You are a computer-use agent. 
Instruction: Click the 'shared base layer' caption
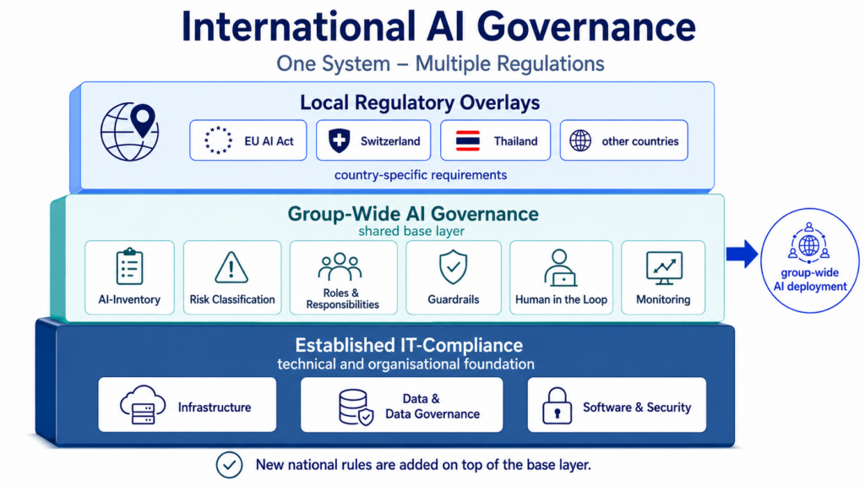(x=411, y=231)
